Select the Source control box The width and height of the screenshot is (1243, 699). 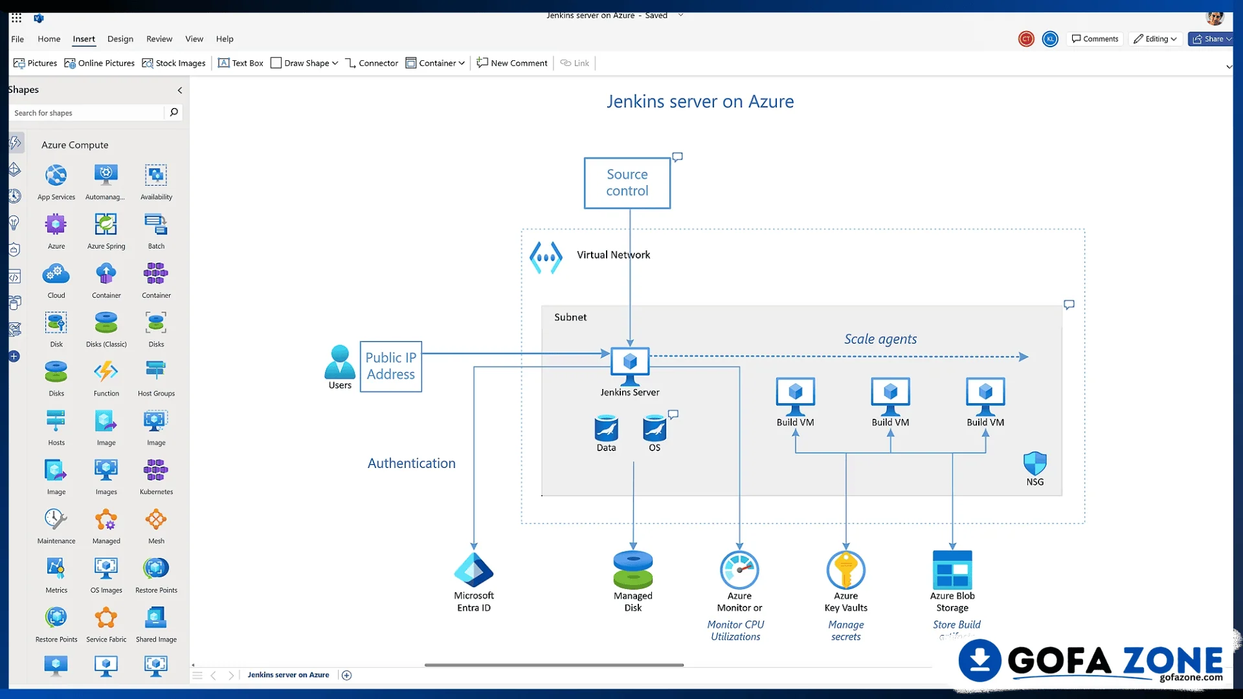point(627,183)
